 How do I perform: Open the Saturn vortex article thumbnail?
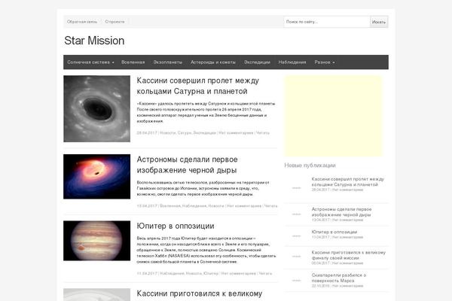pos(97,108)
